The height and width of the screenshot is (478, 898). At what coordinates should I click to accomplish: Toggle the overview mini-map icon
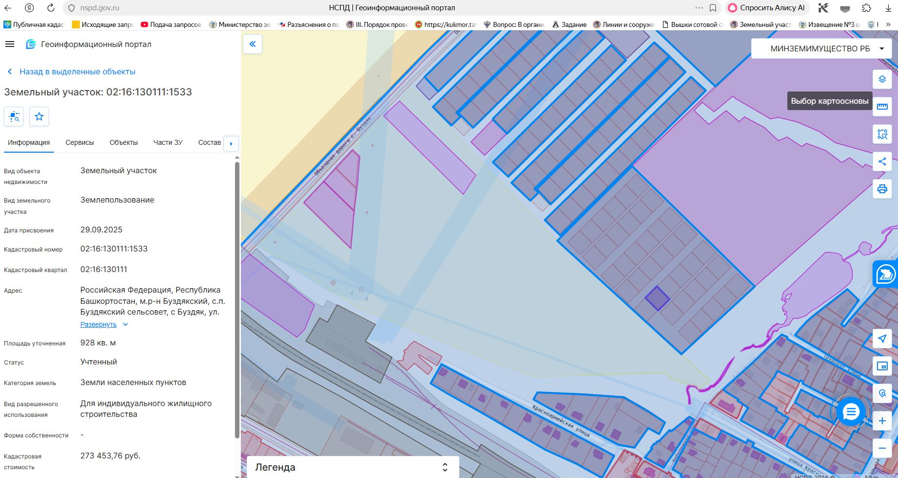[x=882, y=366]
